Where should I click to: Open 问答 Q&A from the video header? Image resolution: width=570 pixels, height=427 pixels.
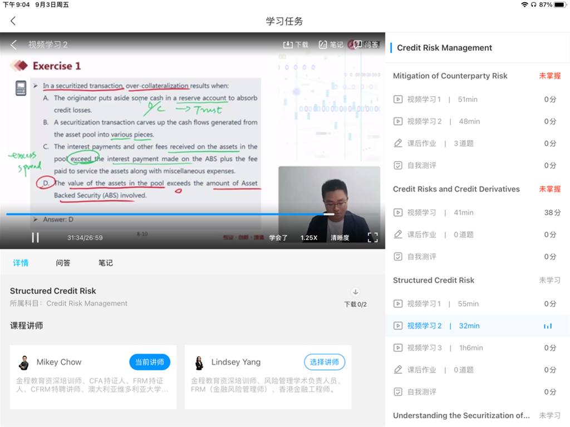point(365,44)
